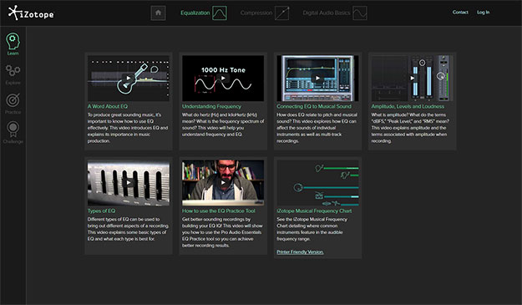This screenshot has width=522, height=305.
Task: Play the EQ Practice Tool video
Action: [x=223, y=182]
